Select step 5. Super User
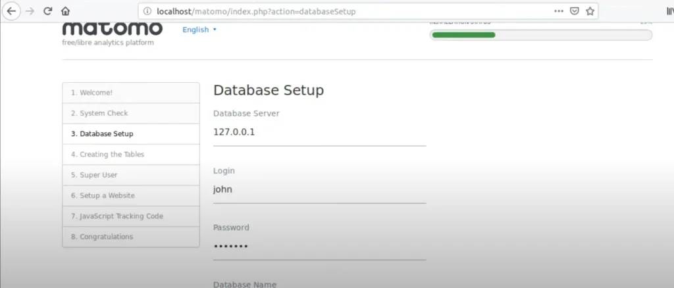Image resolution: width=674 pixels, height=288 pixels. pos(131,175)
